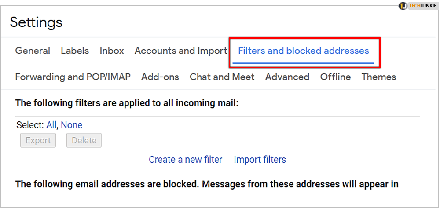The width and height of the screenshot is (440, 208).
Task: Switch to the Labels tab
Action: (75, 51)
